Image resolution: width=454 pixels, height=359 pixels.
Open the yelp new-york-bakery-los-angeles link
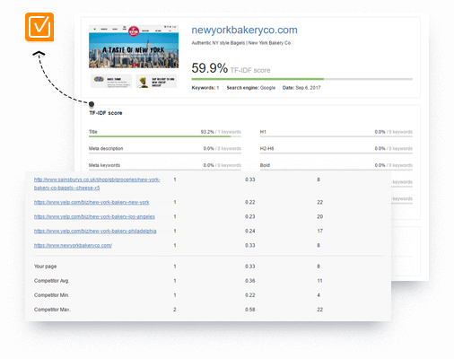(94, 216)
